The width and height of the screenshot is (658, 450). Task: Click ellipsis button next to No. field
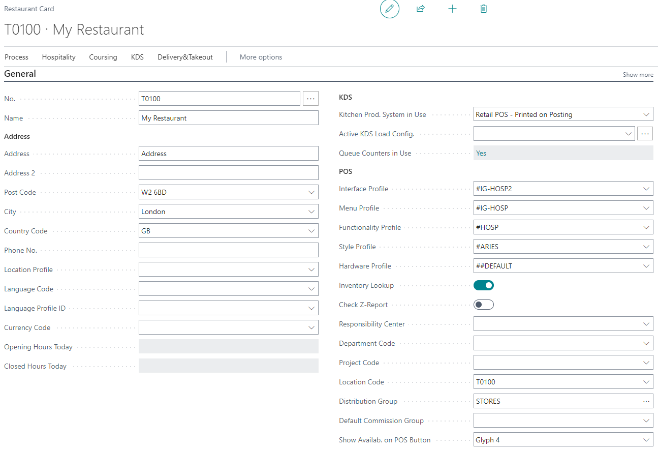(x=311, y=99)
